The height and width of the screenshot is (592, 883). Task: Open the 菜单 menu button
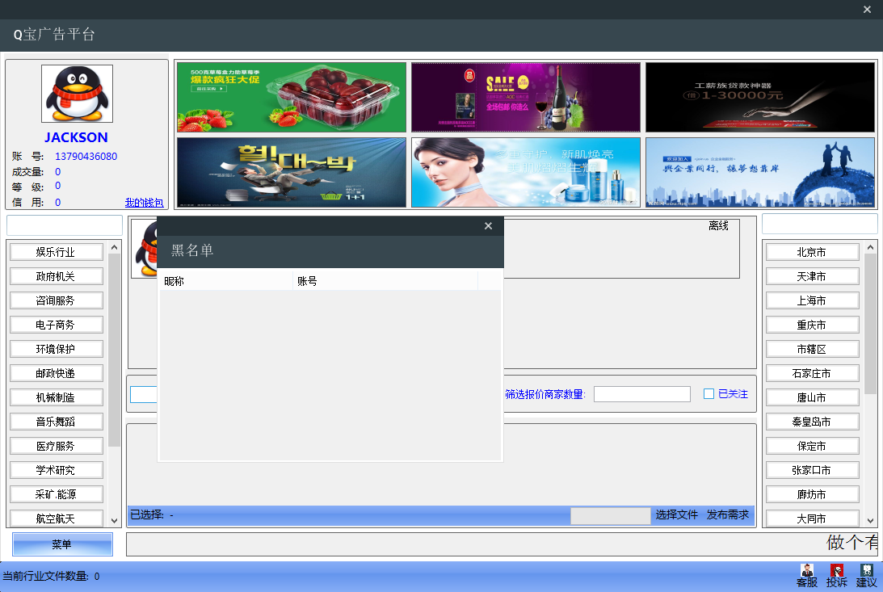[x=62, y=545]
